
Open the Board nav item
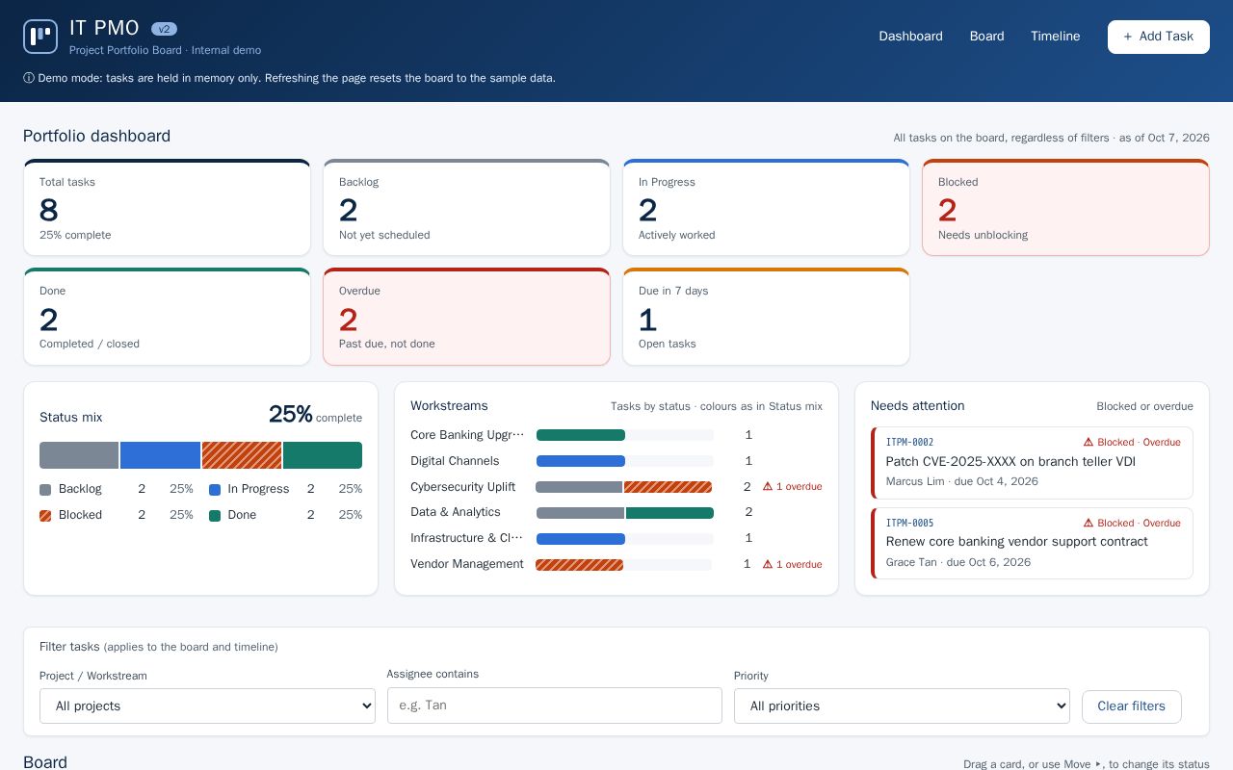tap(986, 37)
